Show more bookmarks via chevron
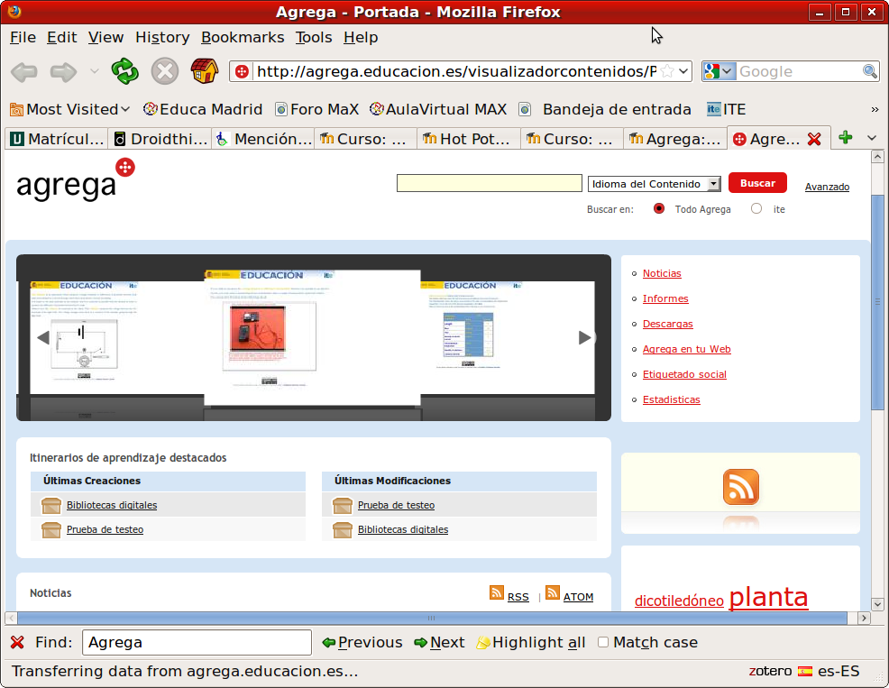 pyautogui.click(x=875, y=109)
